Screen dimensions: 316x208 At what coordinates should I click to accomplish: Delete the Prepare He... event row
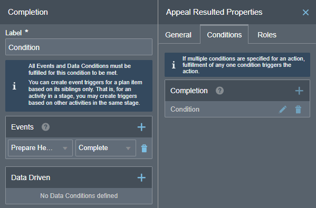coord(144,148)
